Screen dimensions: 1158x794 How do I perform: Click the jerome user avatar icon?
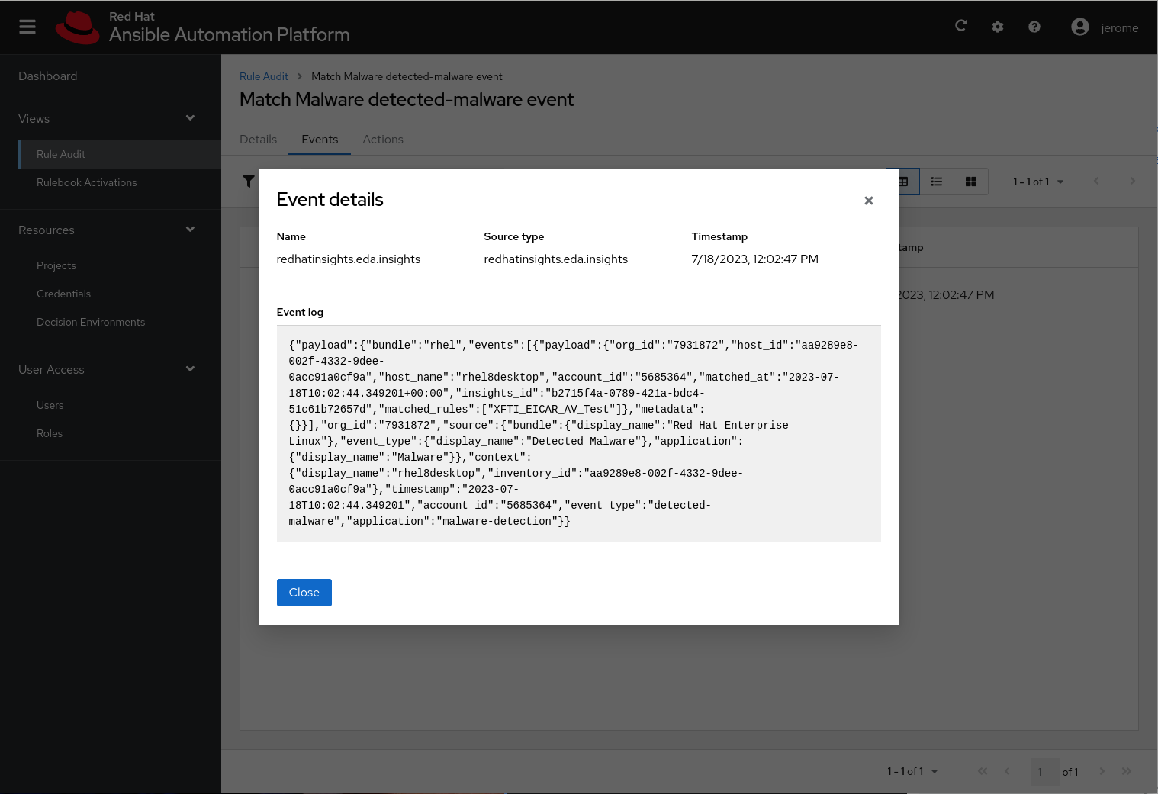(x=1080, y=26)
